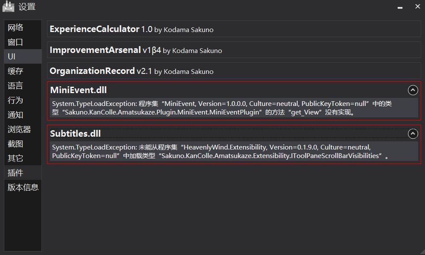Open the 其它 settings tab
Screen dimensions: 425x255
click(x=23, y=158)
